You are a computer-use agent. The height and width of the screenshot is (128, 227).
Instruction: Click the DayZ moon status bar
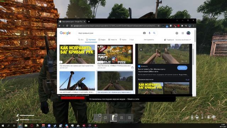tap(28, 120)
